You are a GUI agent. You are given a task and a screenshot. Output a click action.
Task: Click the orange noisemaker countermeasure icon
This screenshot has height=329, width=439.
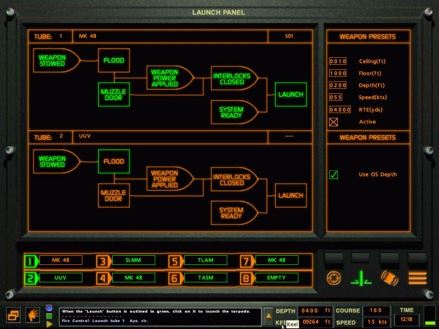click(389, 278)
